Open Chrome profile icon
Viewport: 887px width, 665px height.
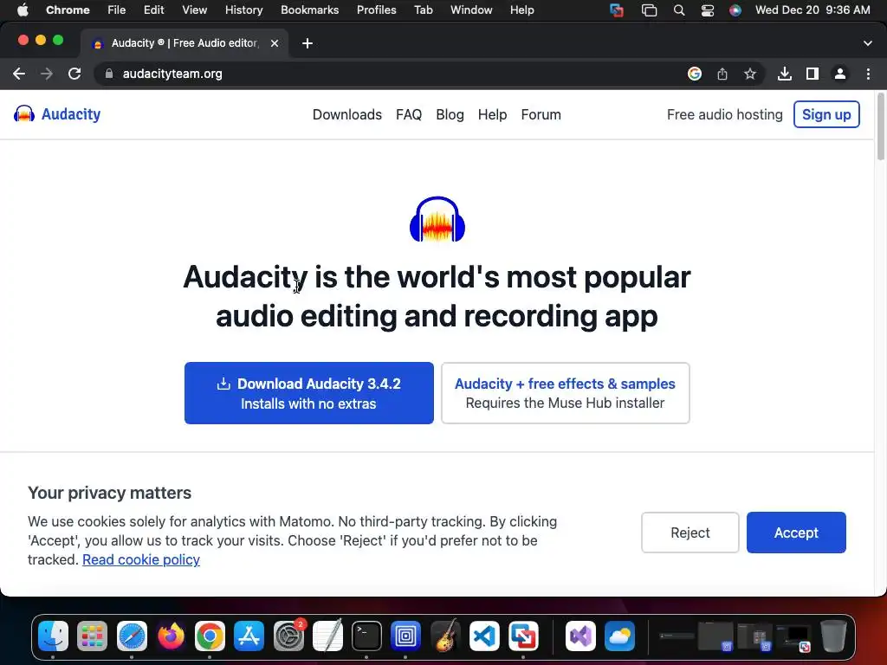pos(840,74)
